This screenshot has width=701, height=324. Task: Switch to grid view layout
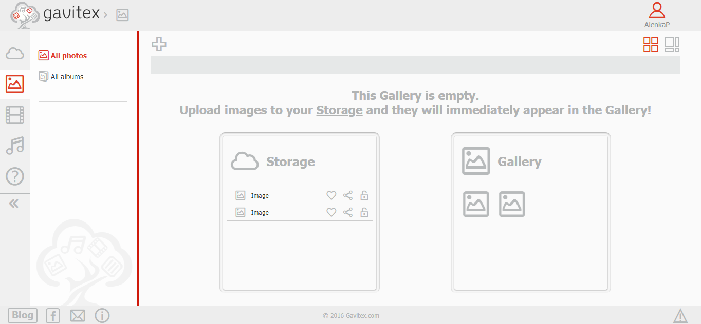[x=651, y=45]
